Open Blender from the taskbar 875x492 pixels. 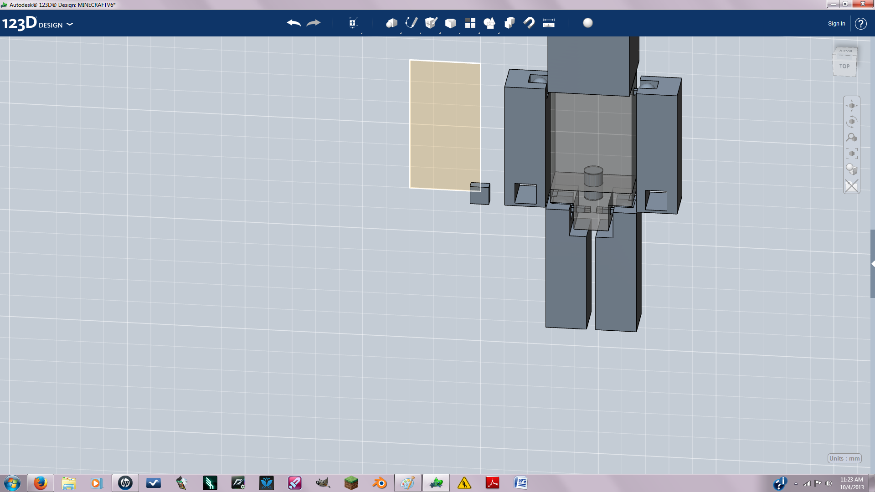coord(380,483)
